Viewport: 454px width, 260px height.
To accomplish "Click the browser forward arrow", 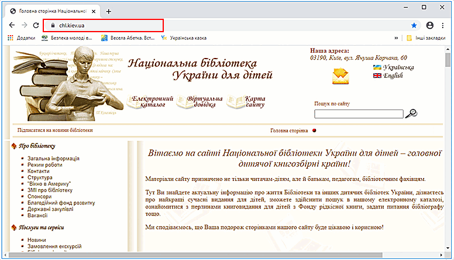I will (x=25, y=25).
